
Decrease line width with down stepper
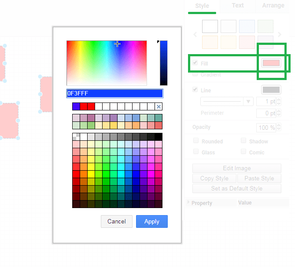tap(279, 103)
